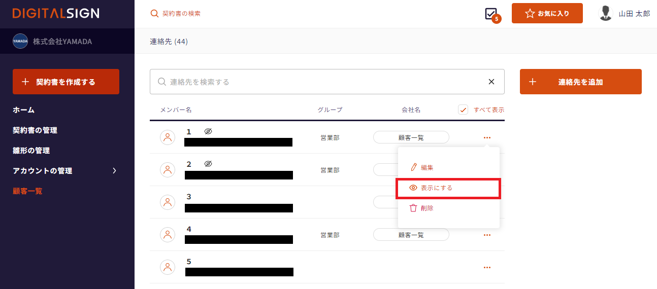
Task: Click the 連絡先を検索する input field
Action: pos(320,82)
